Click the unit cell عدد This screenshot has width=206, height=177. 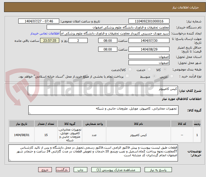coord(94,135)
